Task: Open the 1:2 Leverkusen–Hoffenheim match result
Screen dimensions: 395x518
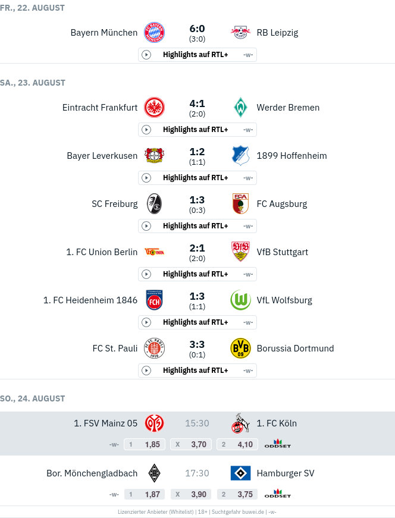Action: 197,156
